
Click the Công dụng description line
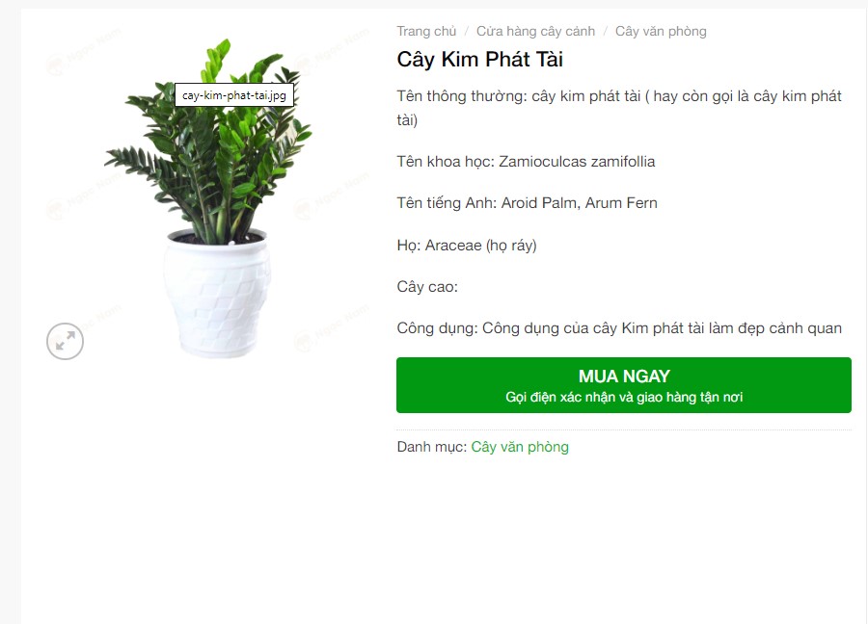pos(619,328)
